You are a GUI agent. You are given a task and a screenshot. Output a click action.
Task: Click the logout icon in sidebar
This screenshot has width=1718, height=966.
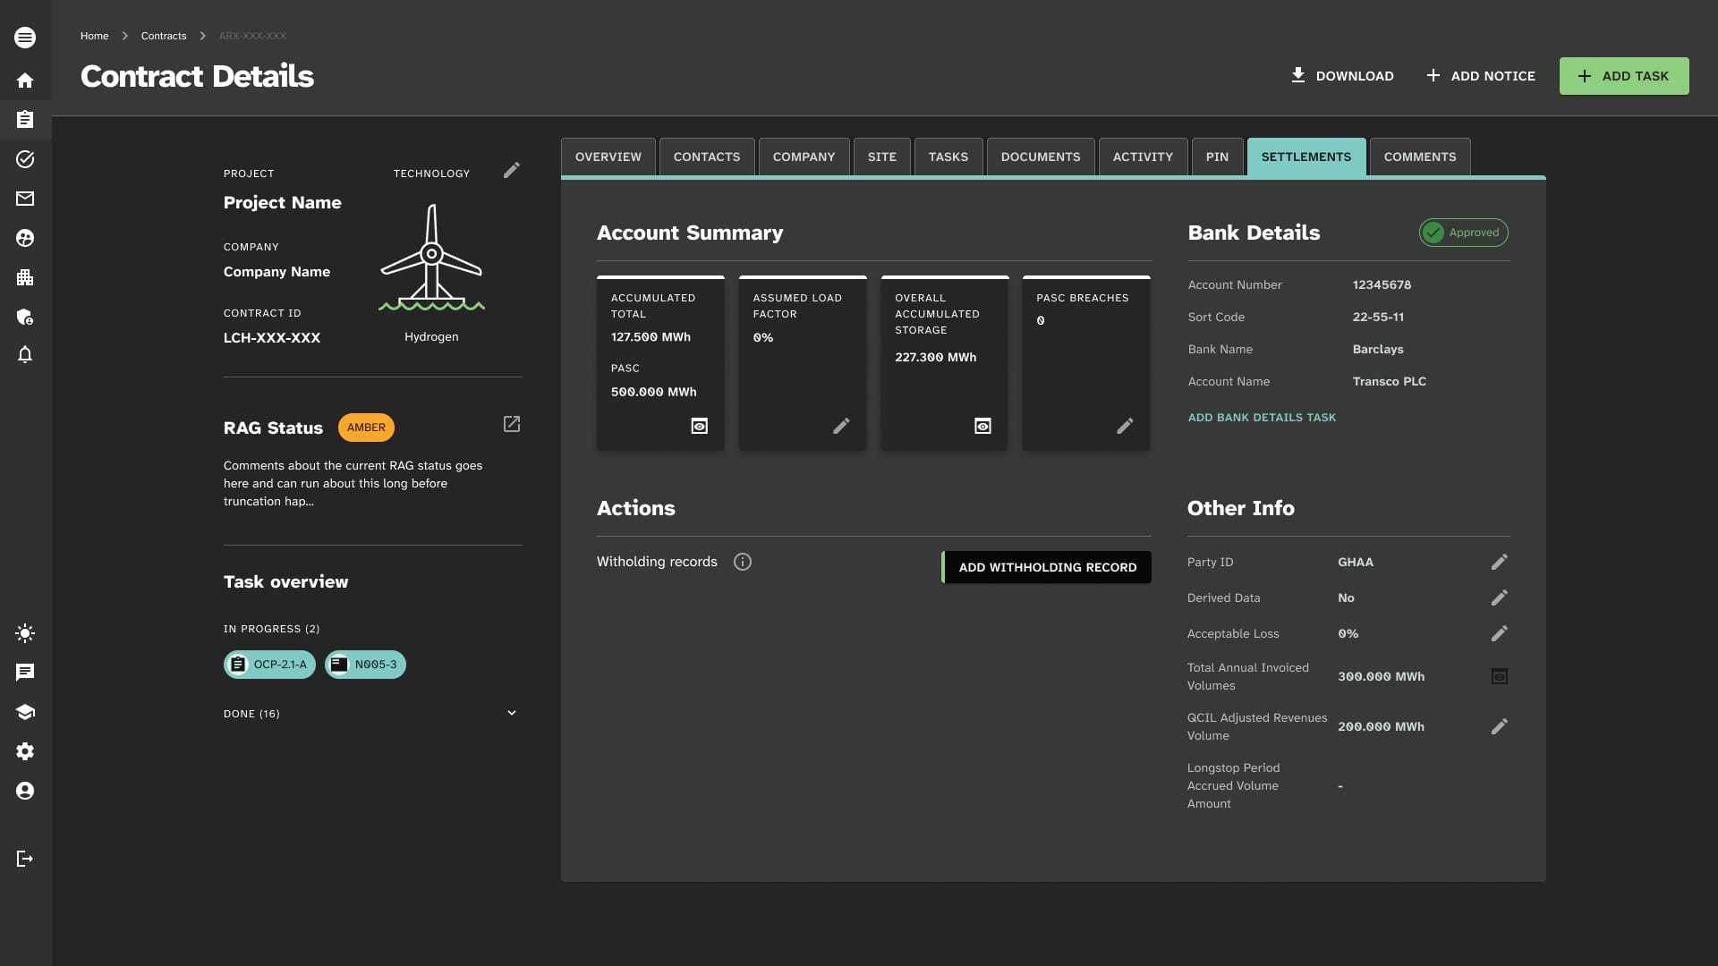(x=25, y=859)
